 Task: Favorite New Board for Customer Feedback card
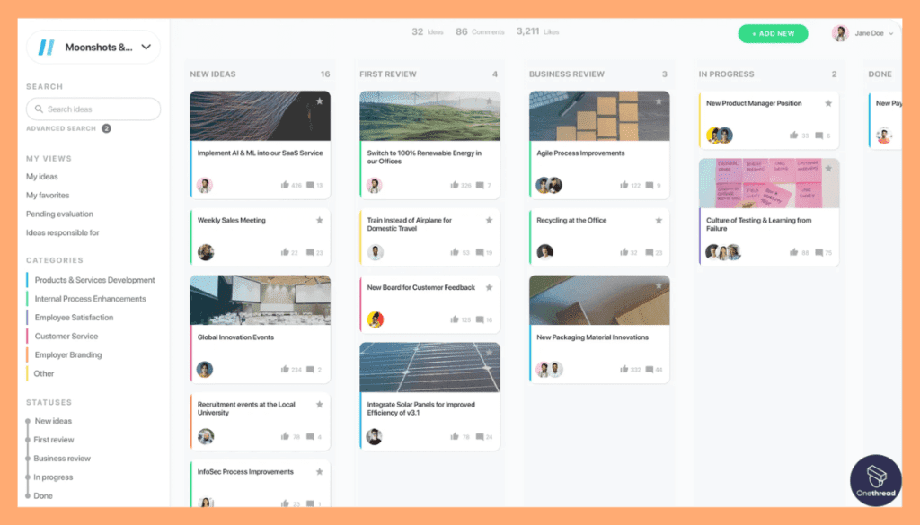pos(490,288)
